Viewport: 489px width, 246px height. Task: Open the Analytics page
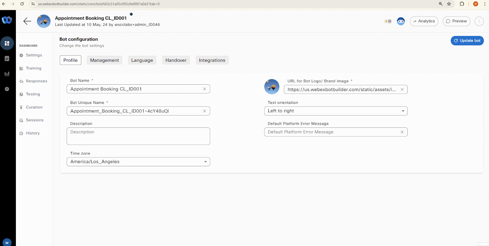tap(424, 21)
